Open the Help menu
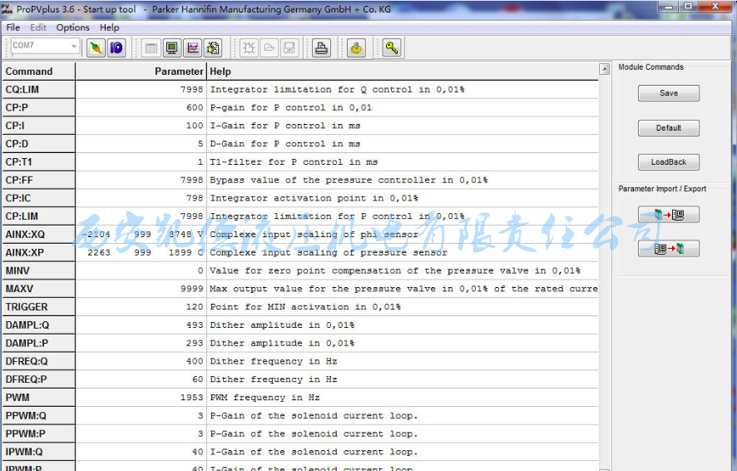This screenshot has height=471, width=737. pos(110,27)
